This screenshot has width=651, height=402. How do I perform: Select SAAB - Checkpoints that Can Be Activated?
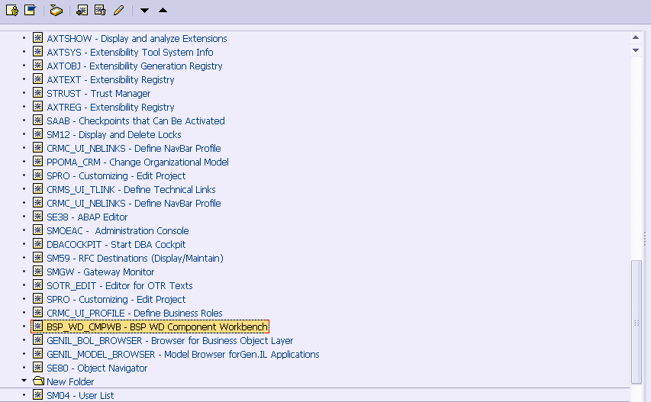136,121
